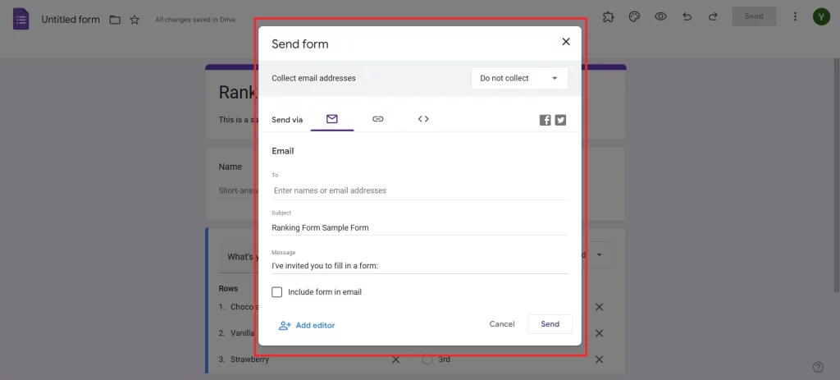Image resolution: width=840 pixels, height=380 pixels.
Task: Edit the Message field text
Action: click(x=419, y=265)
